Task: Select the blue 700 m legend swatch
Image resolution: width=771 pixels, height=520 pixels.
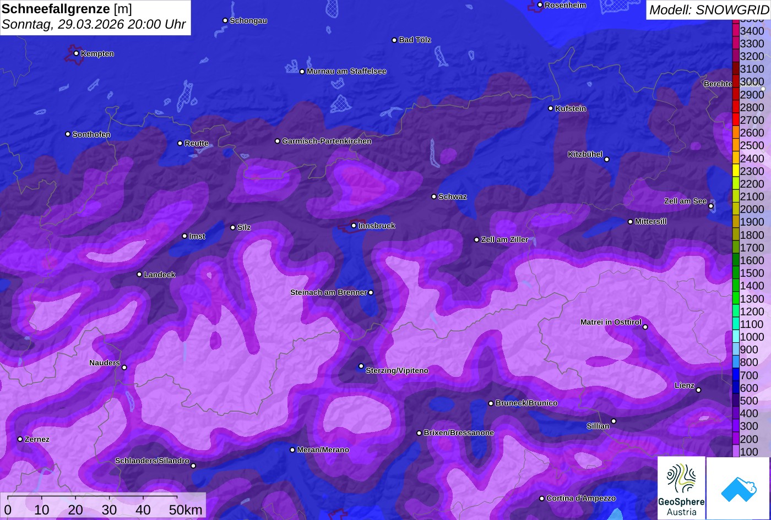Action: tap(736, 375)
